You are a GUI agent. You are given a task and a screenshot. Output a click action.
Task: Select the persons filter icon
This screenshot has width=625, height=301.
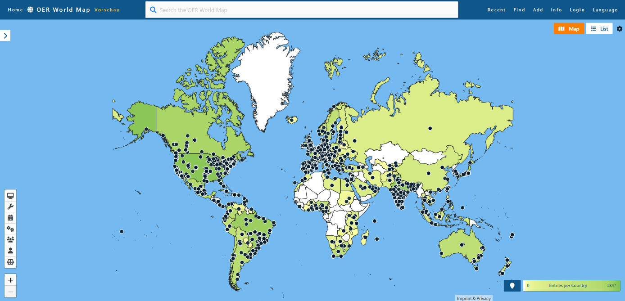[10, 250]
